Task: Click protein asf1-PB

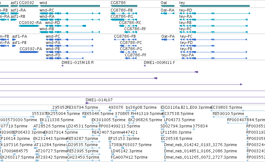Action: 19,43
